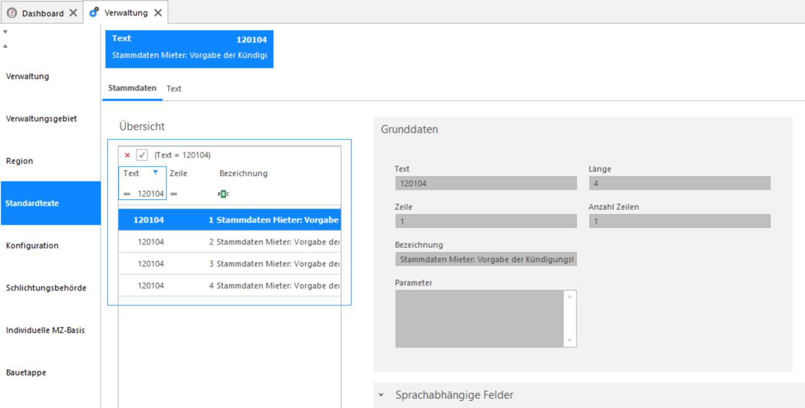Click the Übersicht heading
The height and width of the screenshot is (408, 805).
[x=142, y=126]
